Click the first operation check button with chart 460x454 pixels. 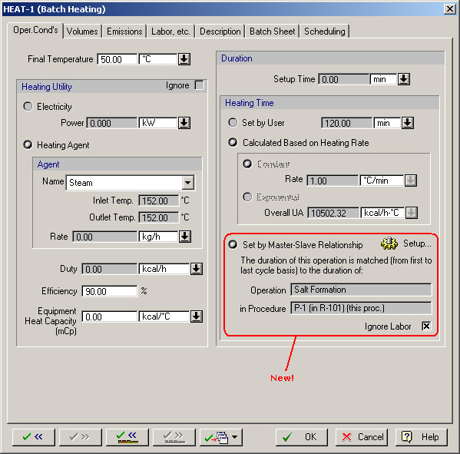point(127,437)
